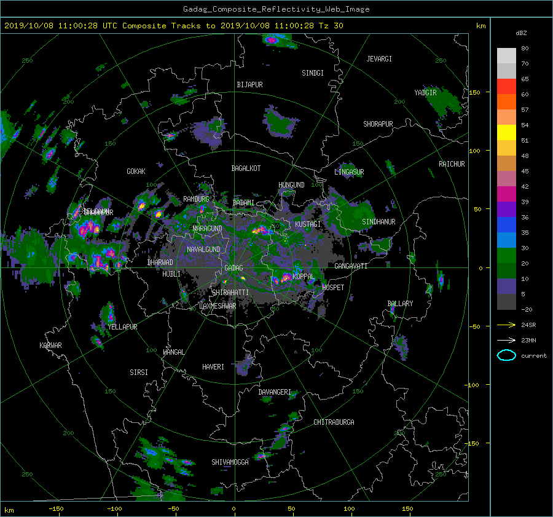Click the DHARWAD city label
553x517 pixels.
160,262
